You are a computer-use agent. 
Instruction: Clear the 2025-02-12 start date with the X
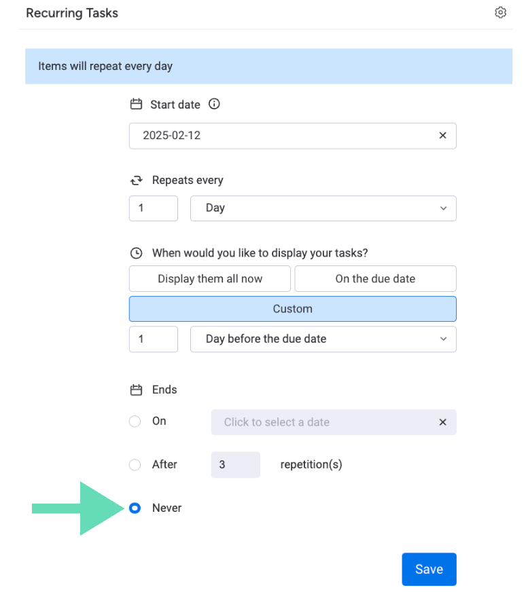click(442, 135)
